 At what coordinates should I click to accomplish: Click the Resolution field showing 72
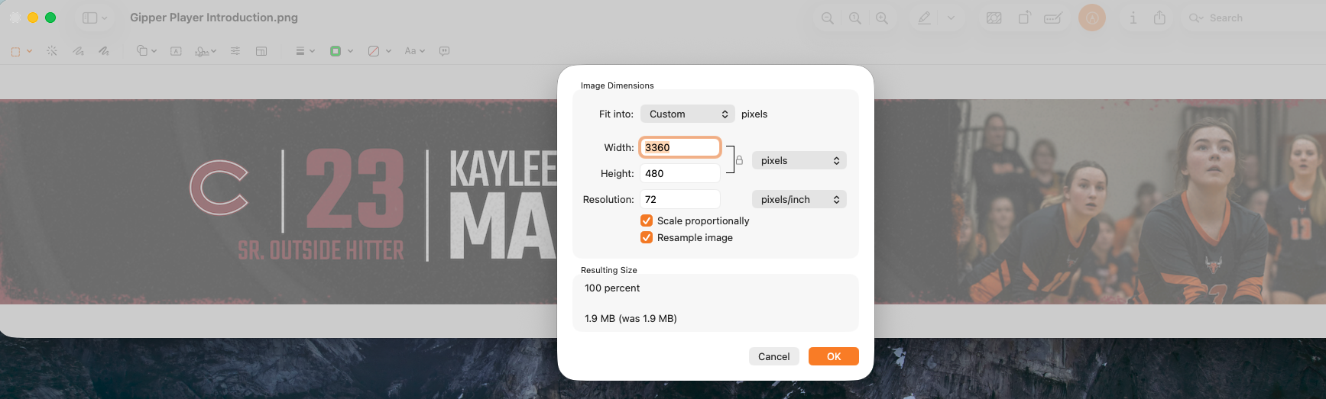tap(680, 199)
